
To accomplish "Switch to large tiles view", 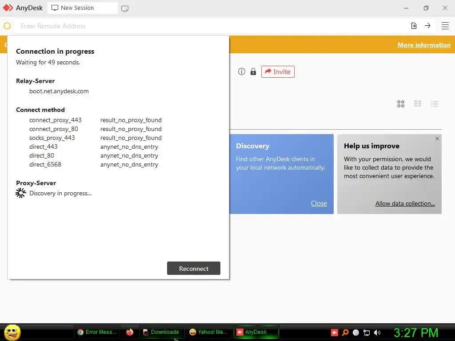I will tap(401, 104).
